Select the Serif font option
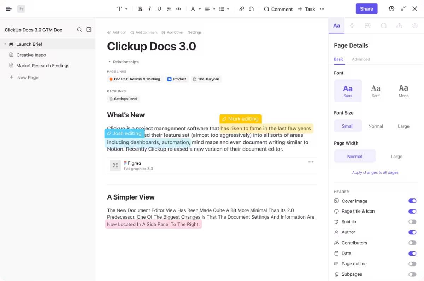The image size is (424, 281). (x=376, y=91)
